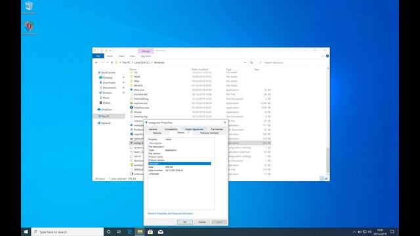Select OneDrive in navigation pane

[x=106, y=109]
